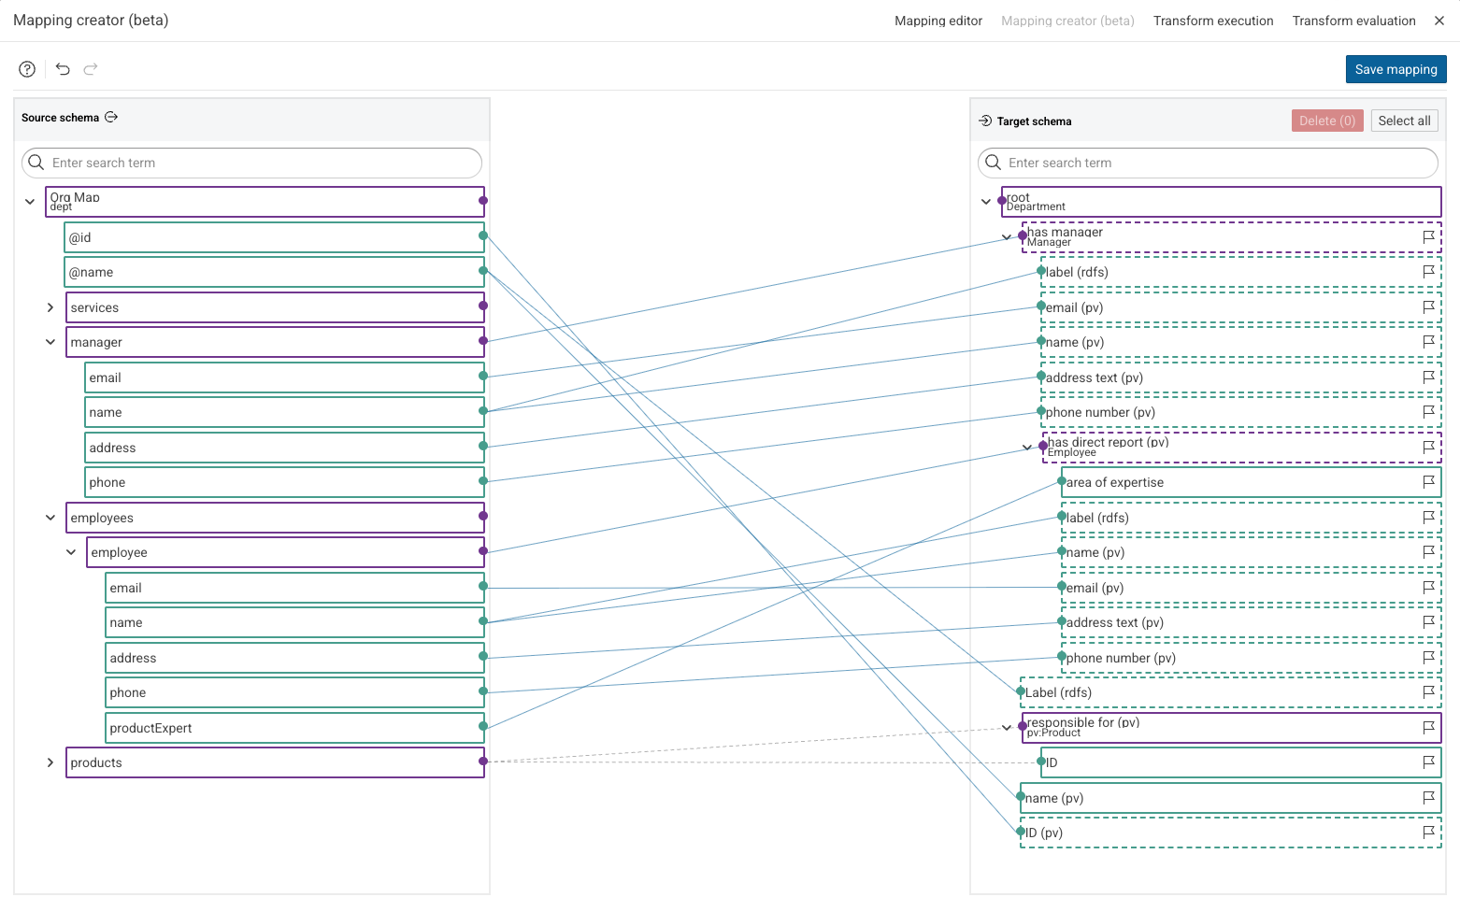Viewport: 1460px width, 897px height.
Task: Click the flag icon on area of expertise
Action: click(1428, 482)
